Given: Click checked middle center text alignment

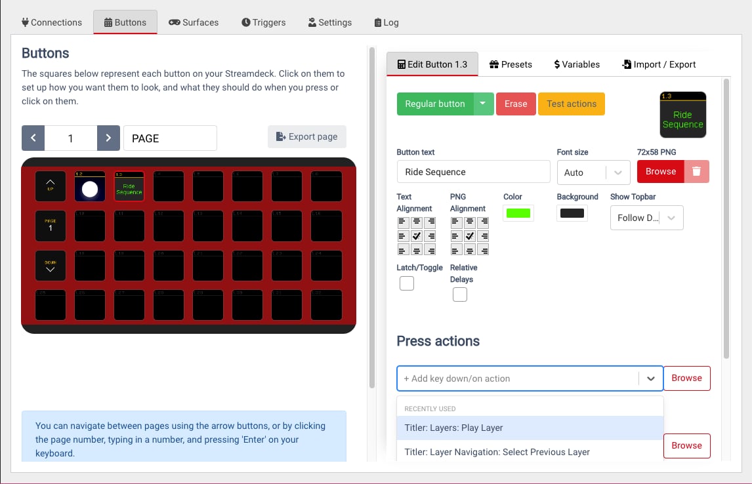Looking at the screenshot, I should tap(417, 236).
